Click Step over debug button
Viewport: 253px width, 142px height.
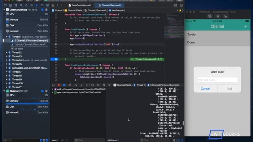76,85
